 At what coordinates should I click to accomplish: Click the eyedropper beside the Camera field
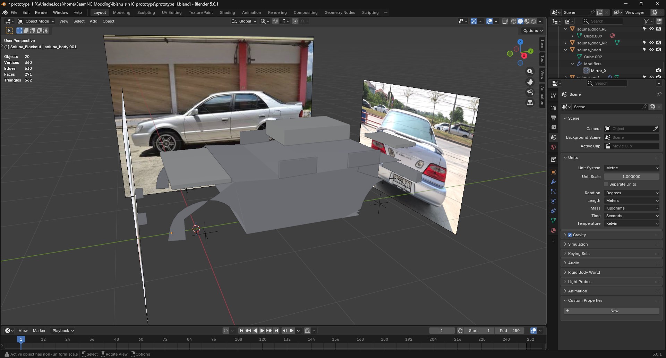pos(656,129)
